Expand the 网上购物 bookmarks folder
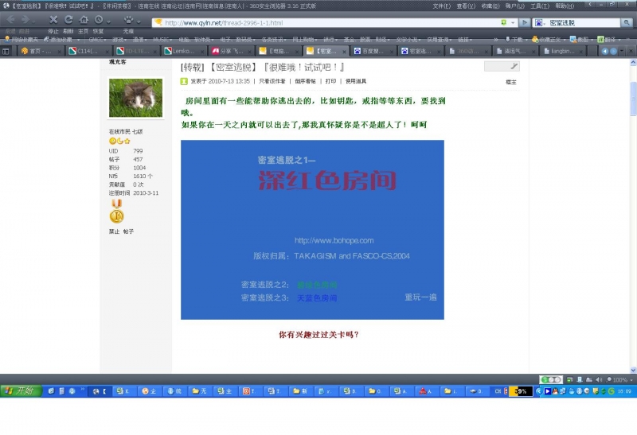 (305, 39)
